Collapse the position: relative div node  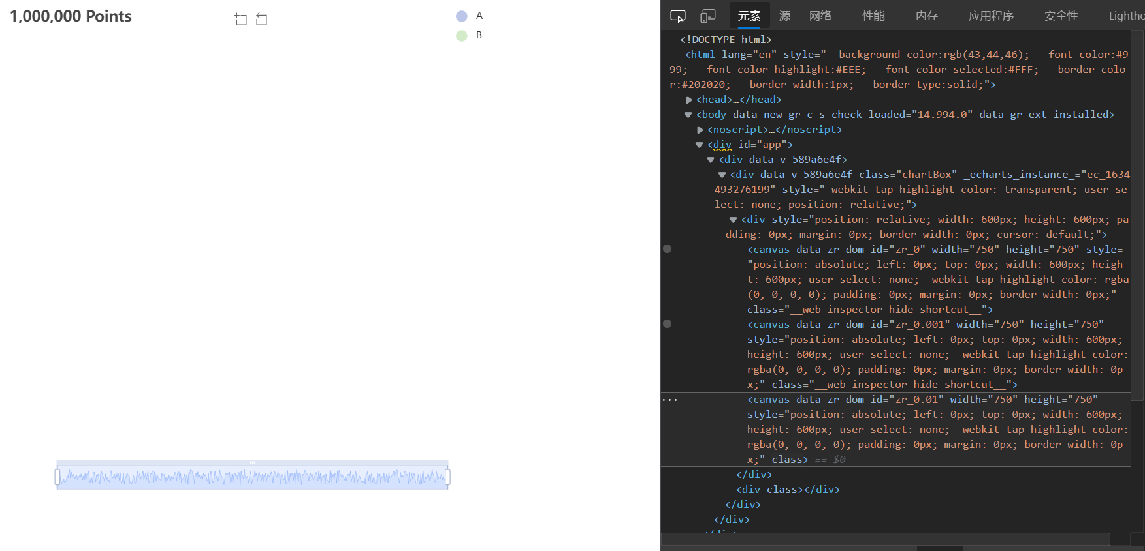coord(733,220)
